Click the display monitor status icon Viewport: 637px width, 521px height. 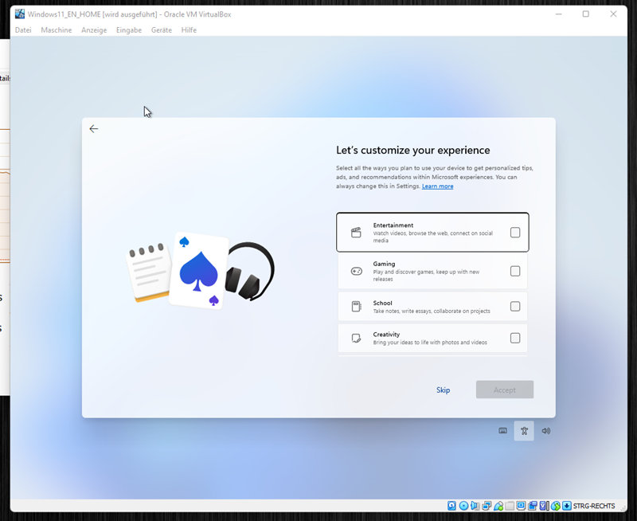[x=521, y=506]
